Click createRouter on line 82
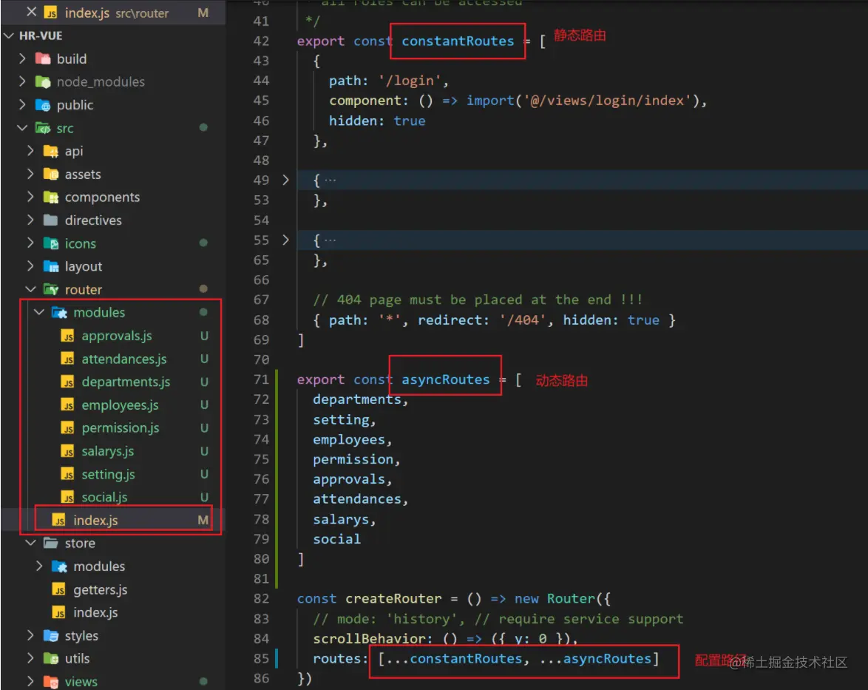The width and height of the screenshot is (868, 690). 393,598
